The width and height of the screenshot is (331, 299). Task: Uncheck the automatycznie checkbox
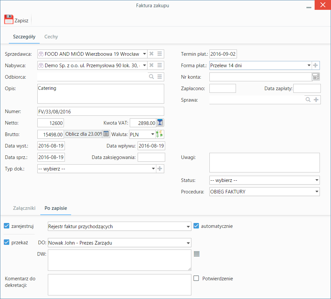coord(196,226)
